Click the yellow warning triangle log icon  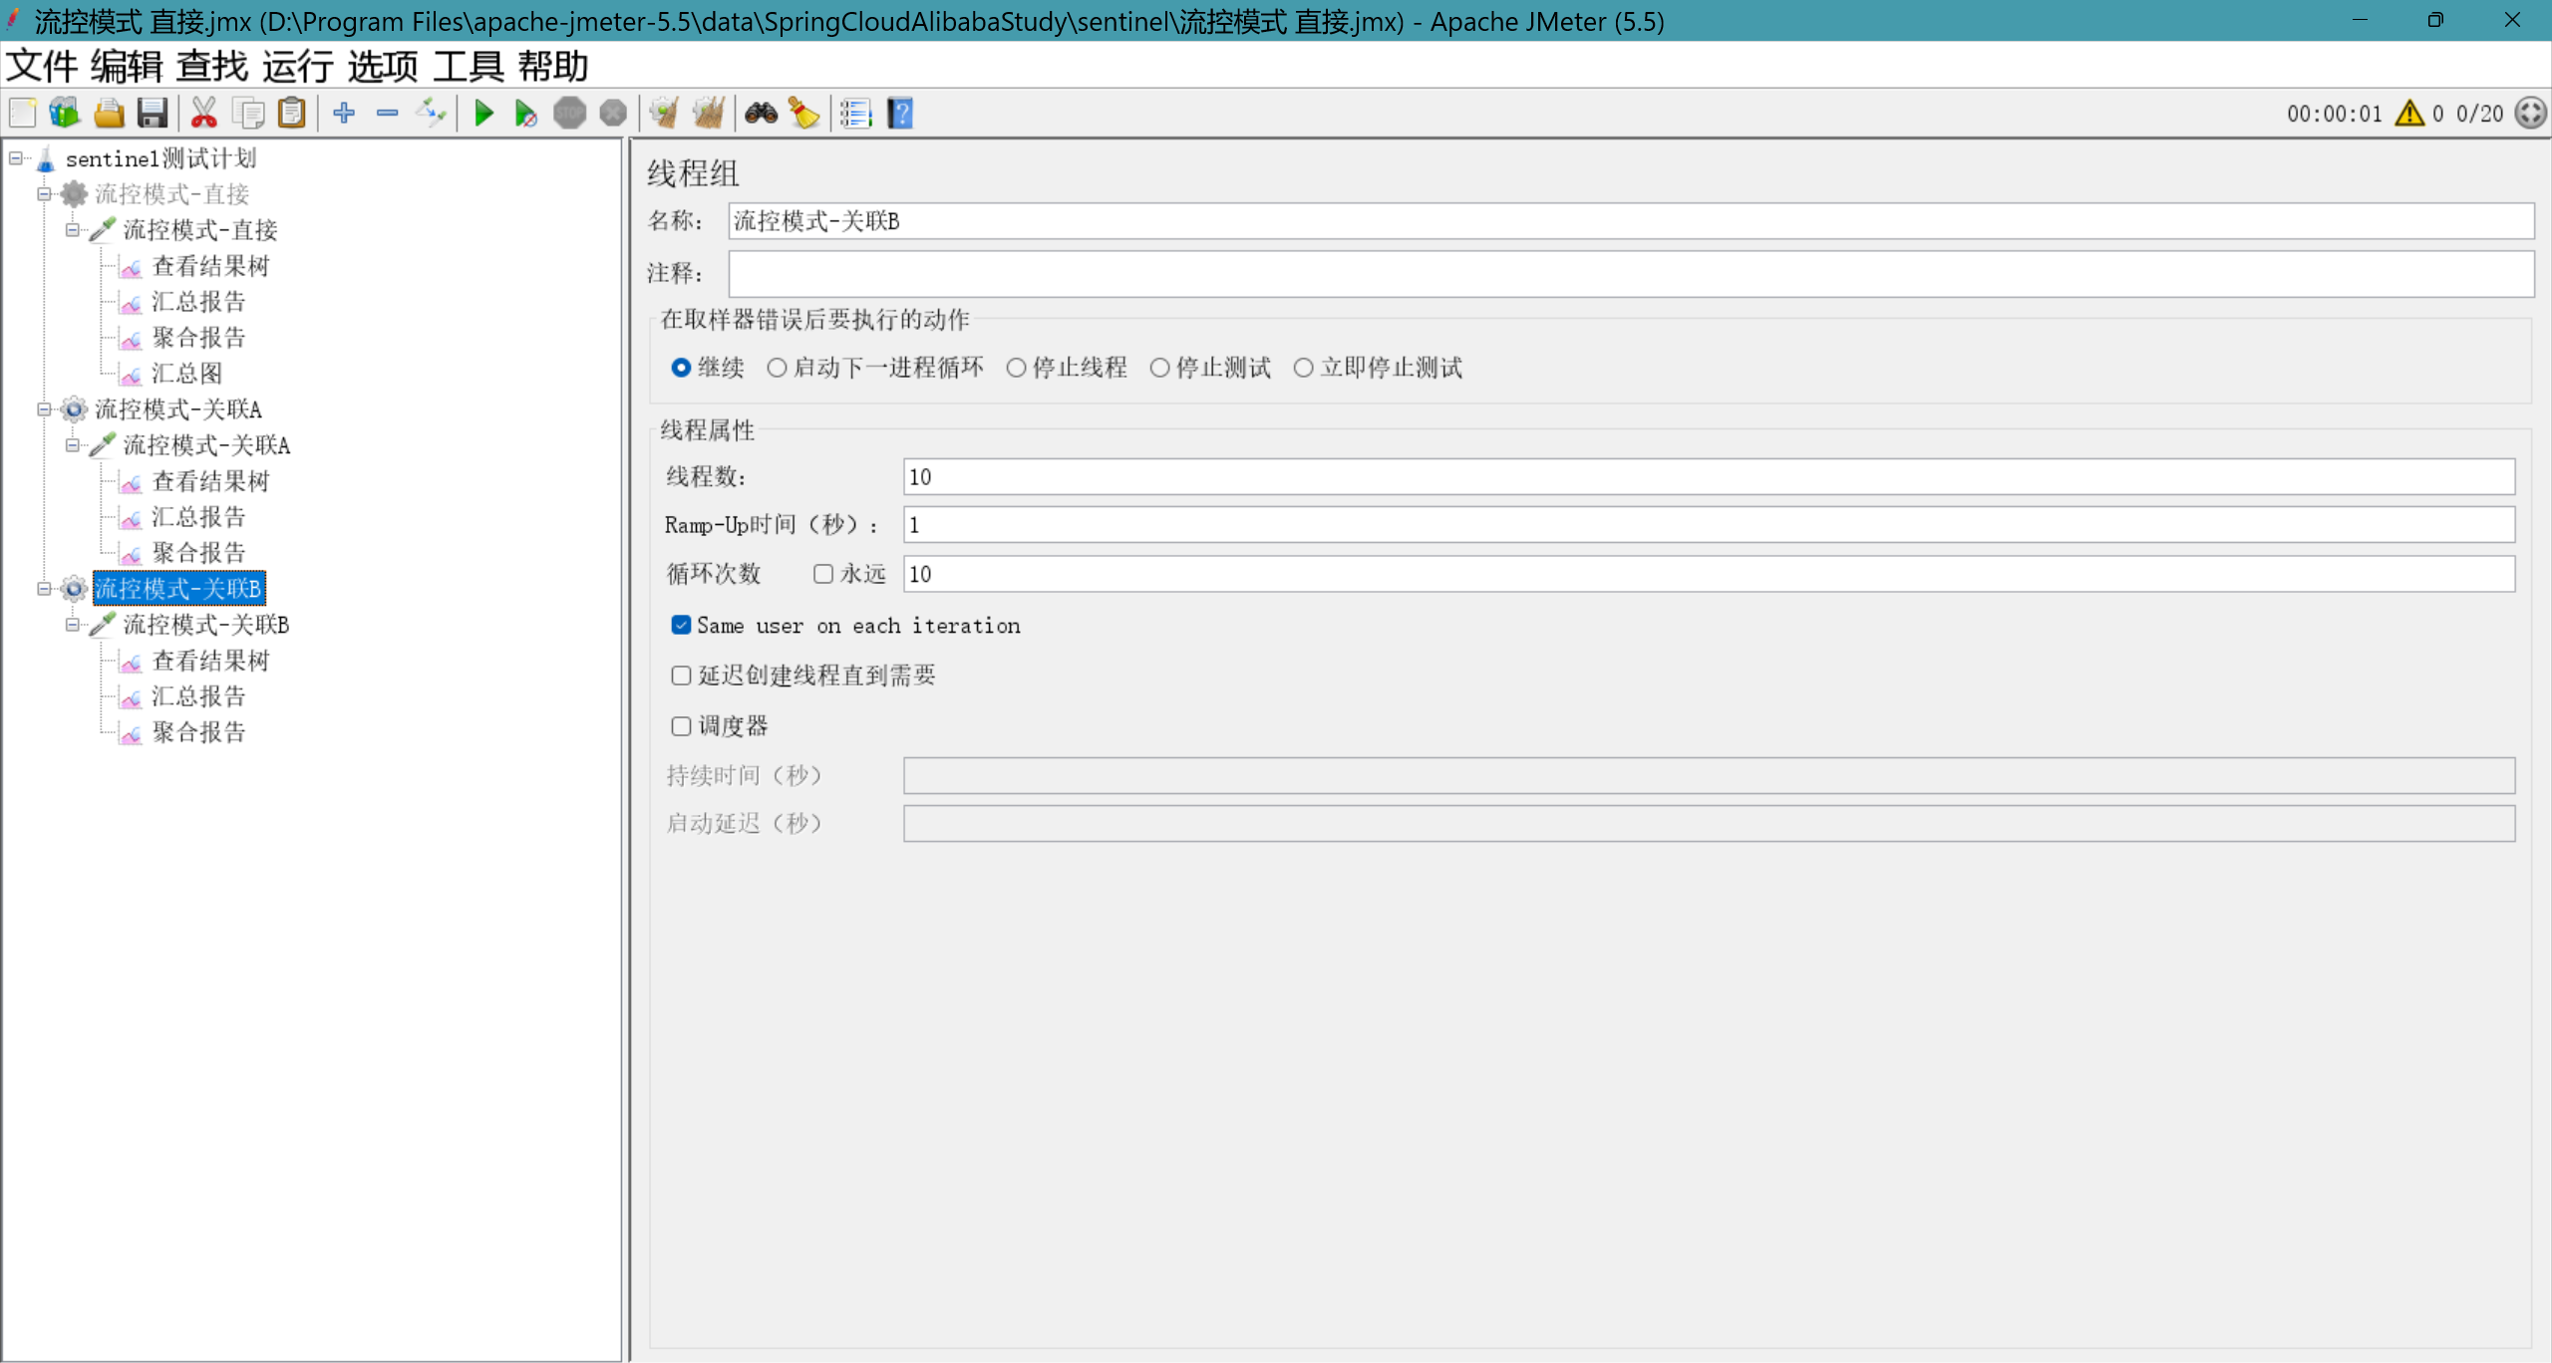coord(2409,114)
